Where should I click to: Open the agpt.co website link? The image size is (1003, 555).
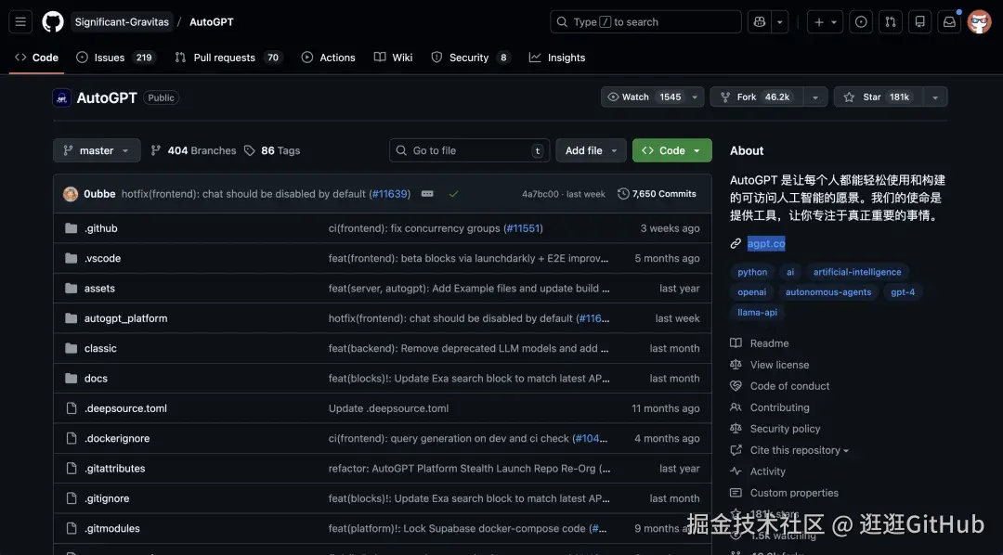[766, 243]
